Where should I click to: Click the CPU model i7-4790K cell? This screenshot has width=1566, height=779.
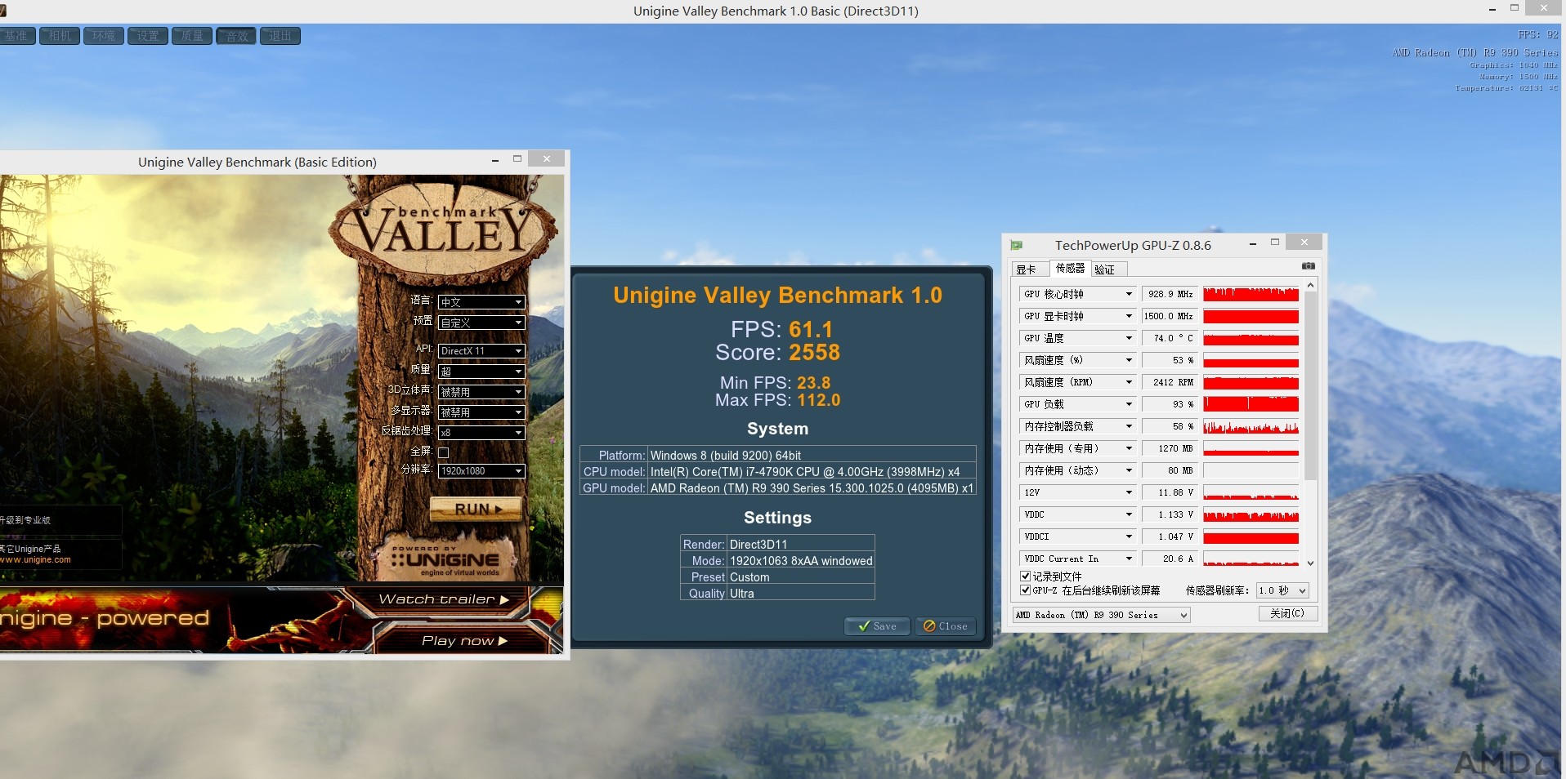[812, 472]
